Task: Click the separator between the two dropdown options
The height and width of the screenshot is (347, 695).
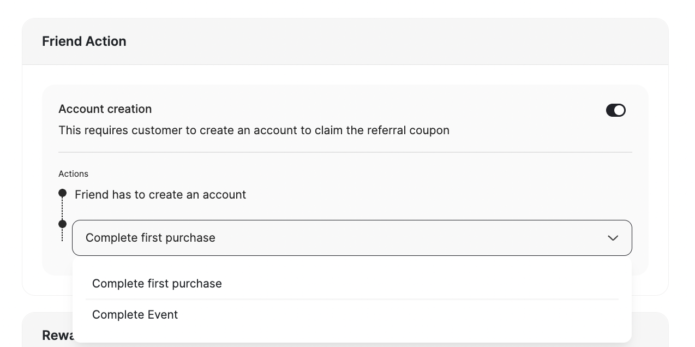Action: click(x=352, y=299)
